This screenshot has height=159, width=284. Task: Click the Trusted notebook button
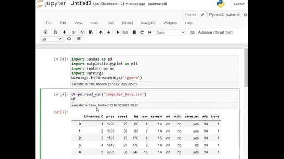coord(190,15)
